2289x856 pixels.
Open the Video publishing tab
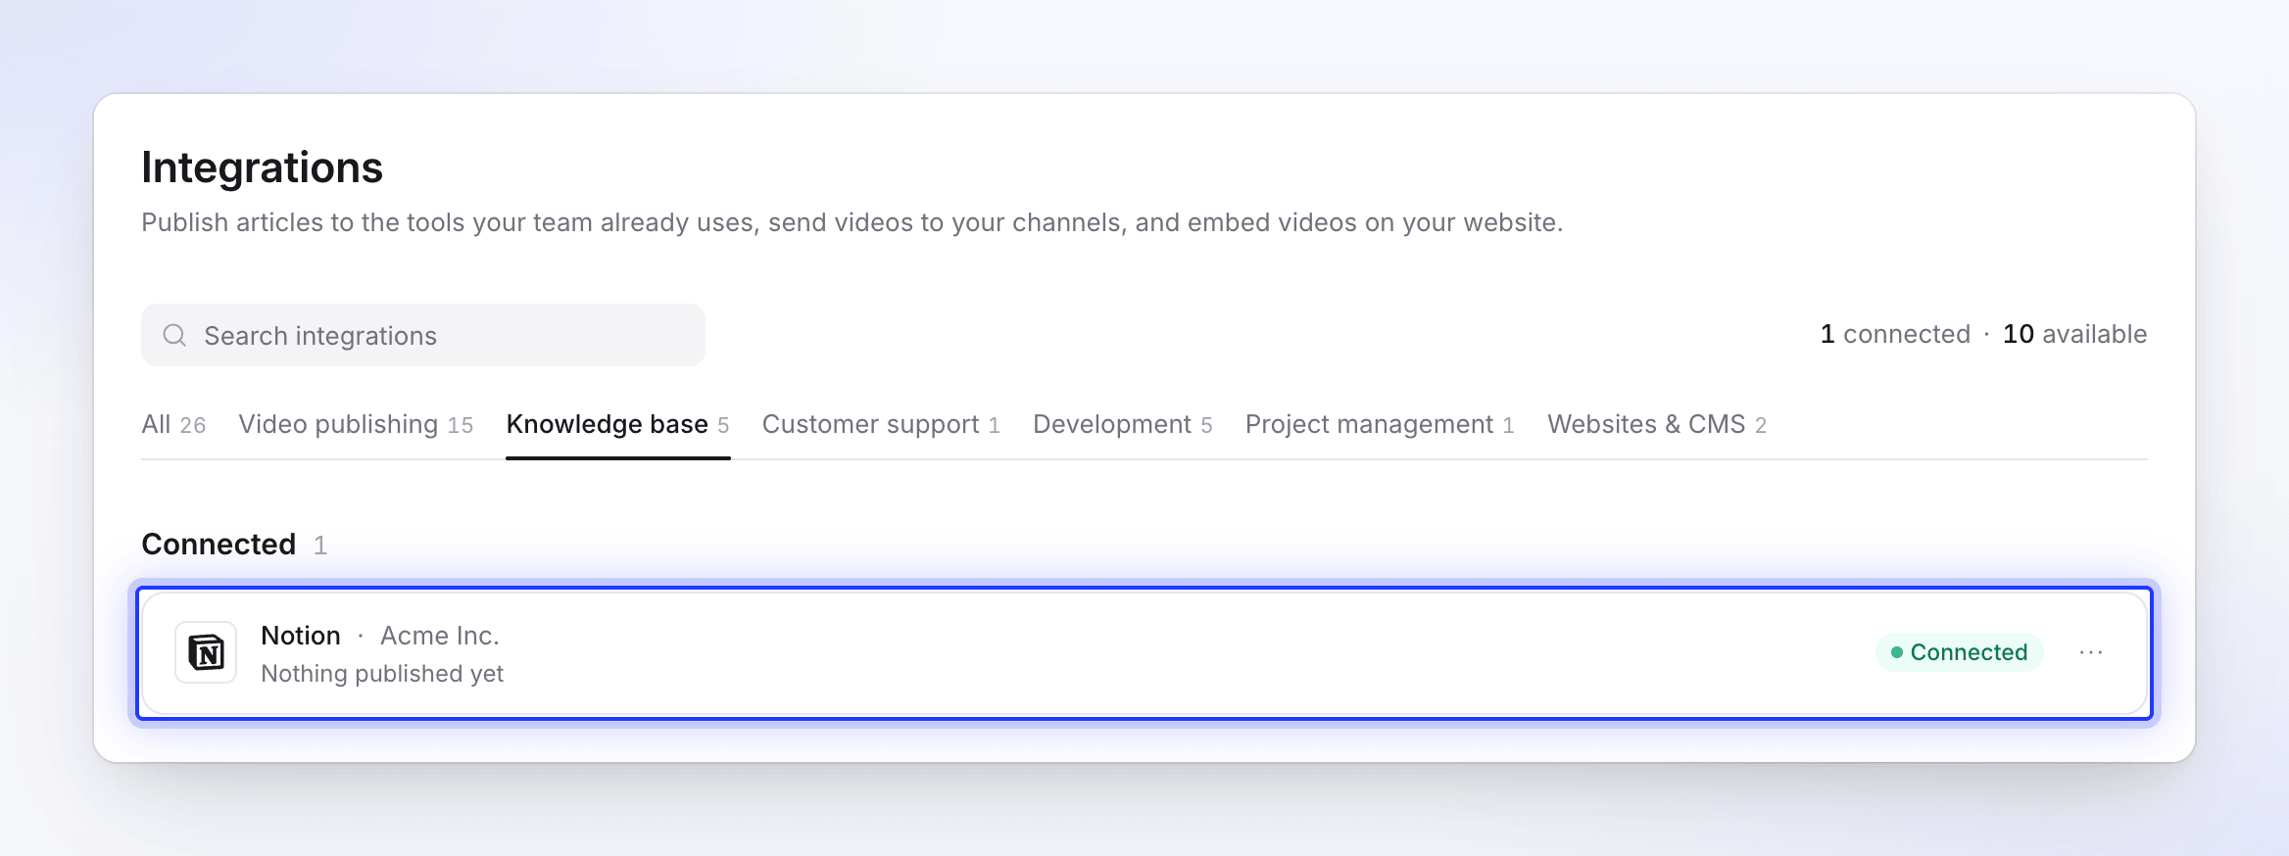pos(356,425)
